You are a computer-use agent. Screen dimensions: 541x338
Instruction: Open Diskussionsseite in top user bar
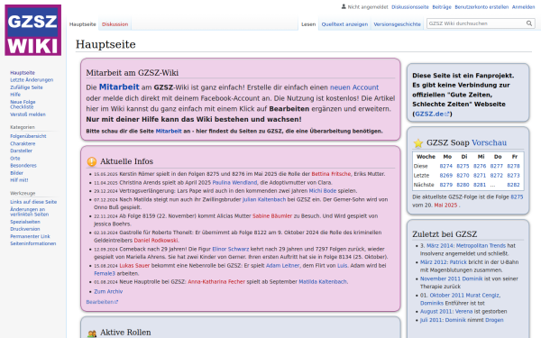[x=410, y=7]
